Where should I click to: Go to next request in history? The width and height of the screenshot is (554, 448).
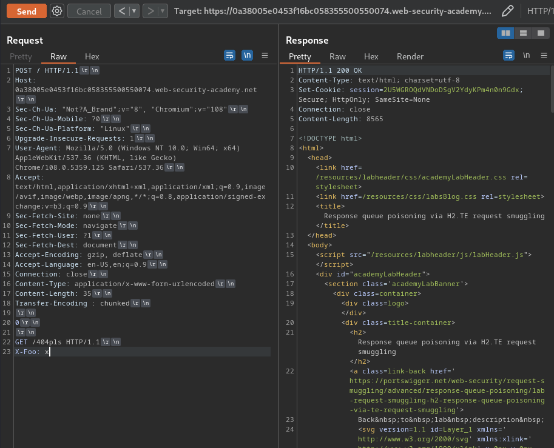pyautogui.click(x=150, y=12)
